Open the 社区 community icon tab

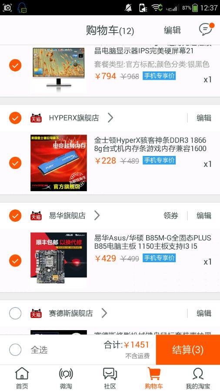(110, 374)
